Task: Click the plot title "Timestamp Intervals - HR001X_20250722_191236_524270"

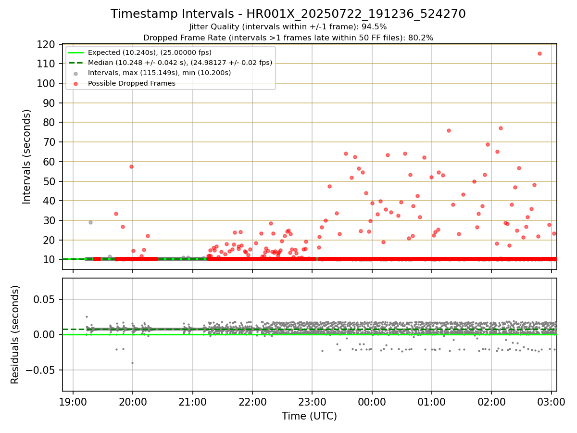Action: coord(288,14)
